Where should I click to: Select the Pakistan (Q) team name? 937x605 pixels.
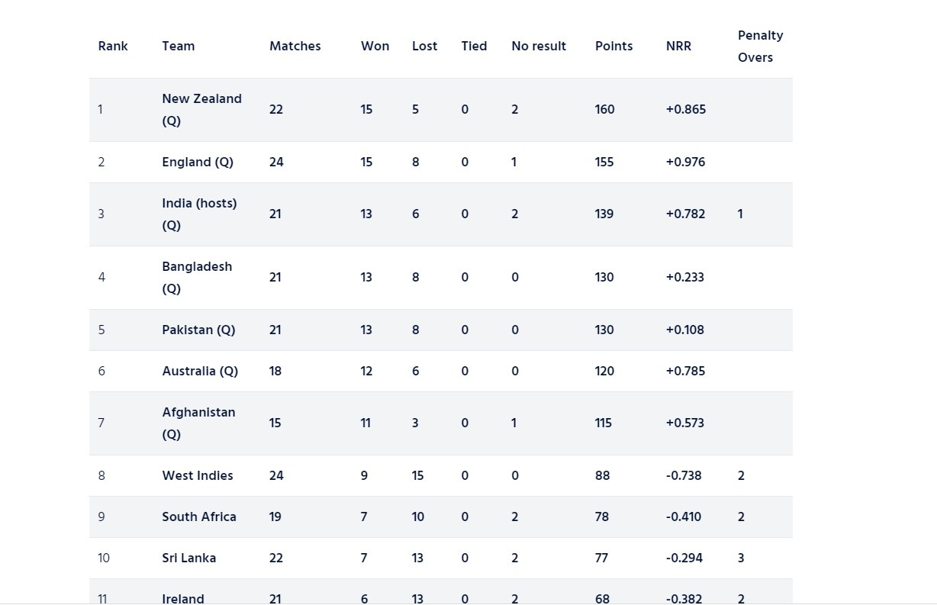tap(198, 330)
